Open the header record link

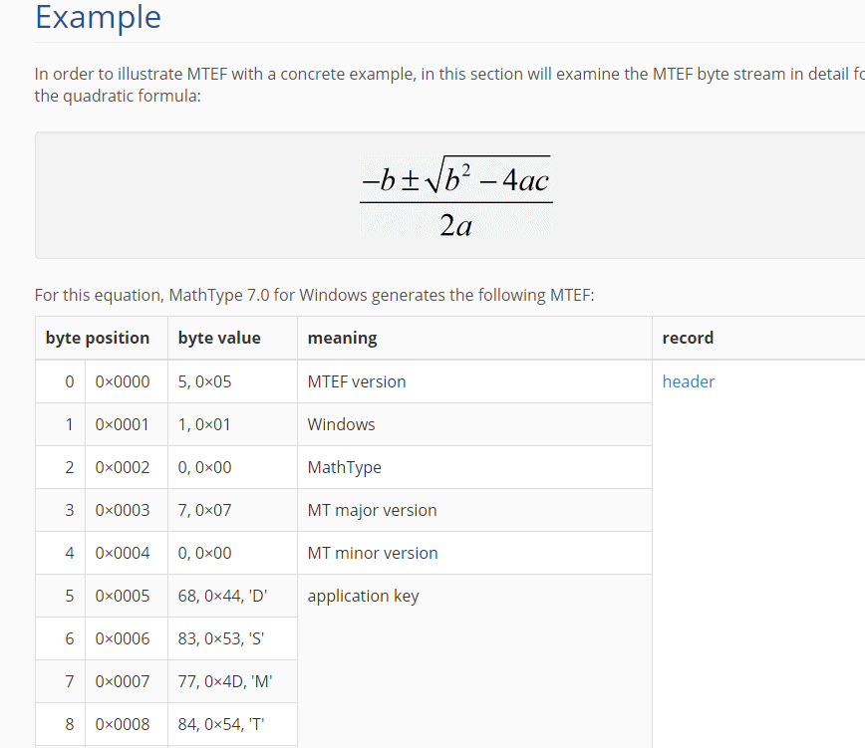coord(688,381)
